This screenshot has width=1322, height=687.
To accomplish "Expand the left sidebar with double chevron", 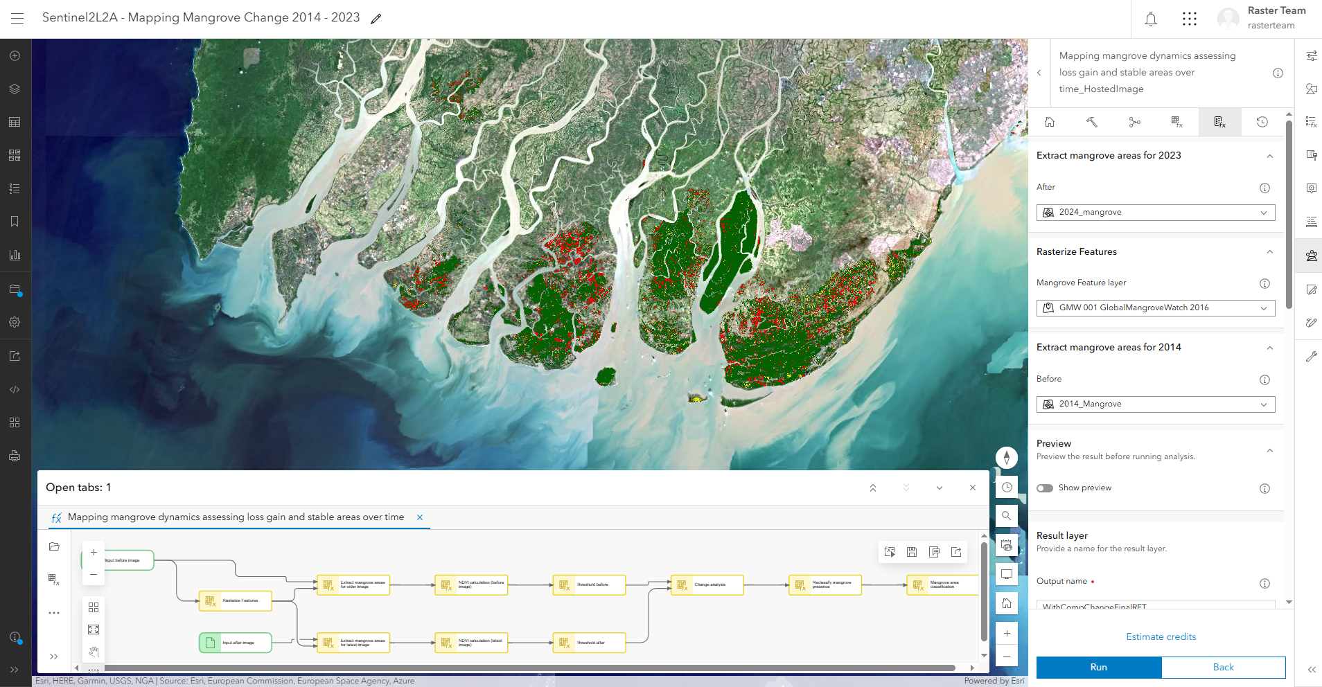I will tap(15, 670).
